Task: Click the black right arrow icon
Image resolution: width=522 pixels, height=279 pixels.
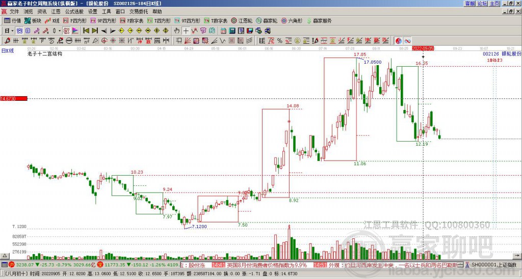Action: [113, 31]
